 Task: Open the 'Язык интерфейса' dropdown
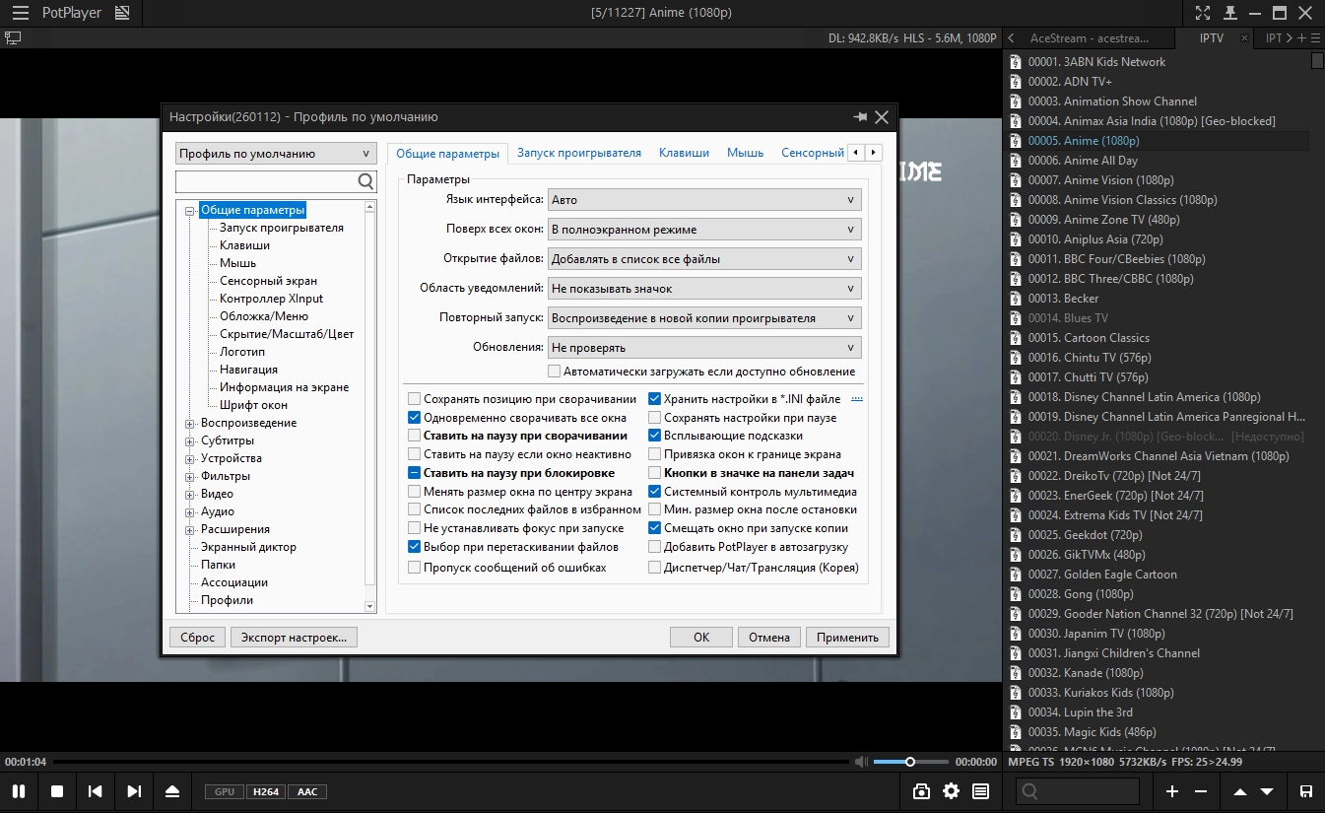(704, 200)
